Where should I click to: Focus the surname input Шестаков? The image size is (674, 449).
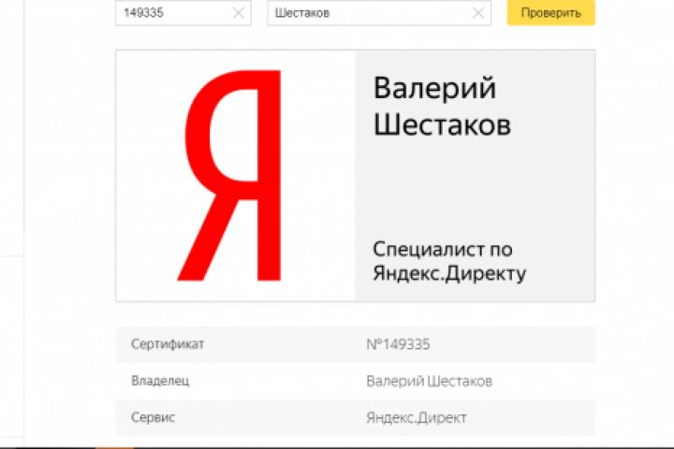coord(379,12)
